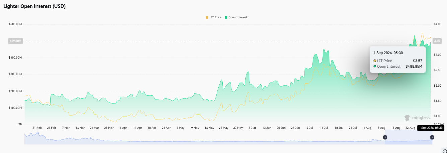This screenshot has width=447, height=153.
Task: Click the 6 Jun date on x-axis
Action: 252,128
